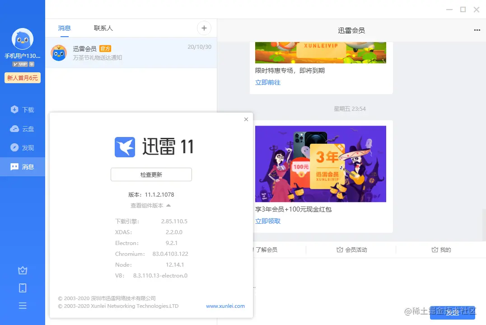Click the crown membership icon at the sidebar bottom

tap(22, 270)
